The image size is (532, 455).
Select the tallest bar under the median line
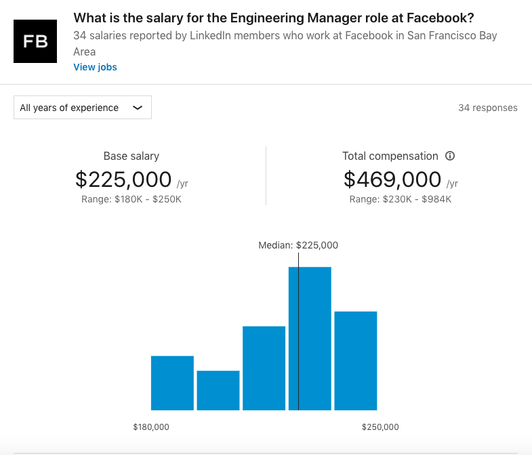pyautogui.click(x=310, y=339)
